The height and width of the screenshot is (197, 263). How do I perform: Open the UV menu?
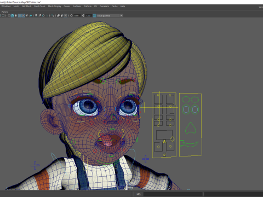(95, 6)
